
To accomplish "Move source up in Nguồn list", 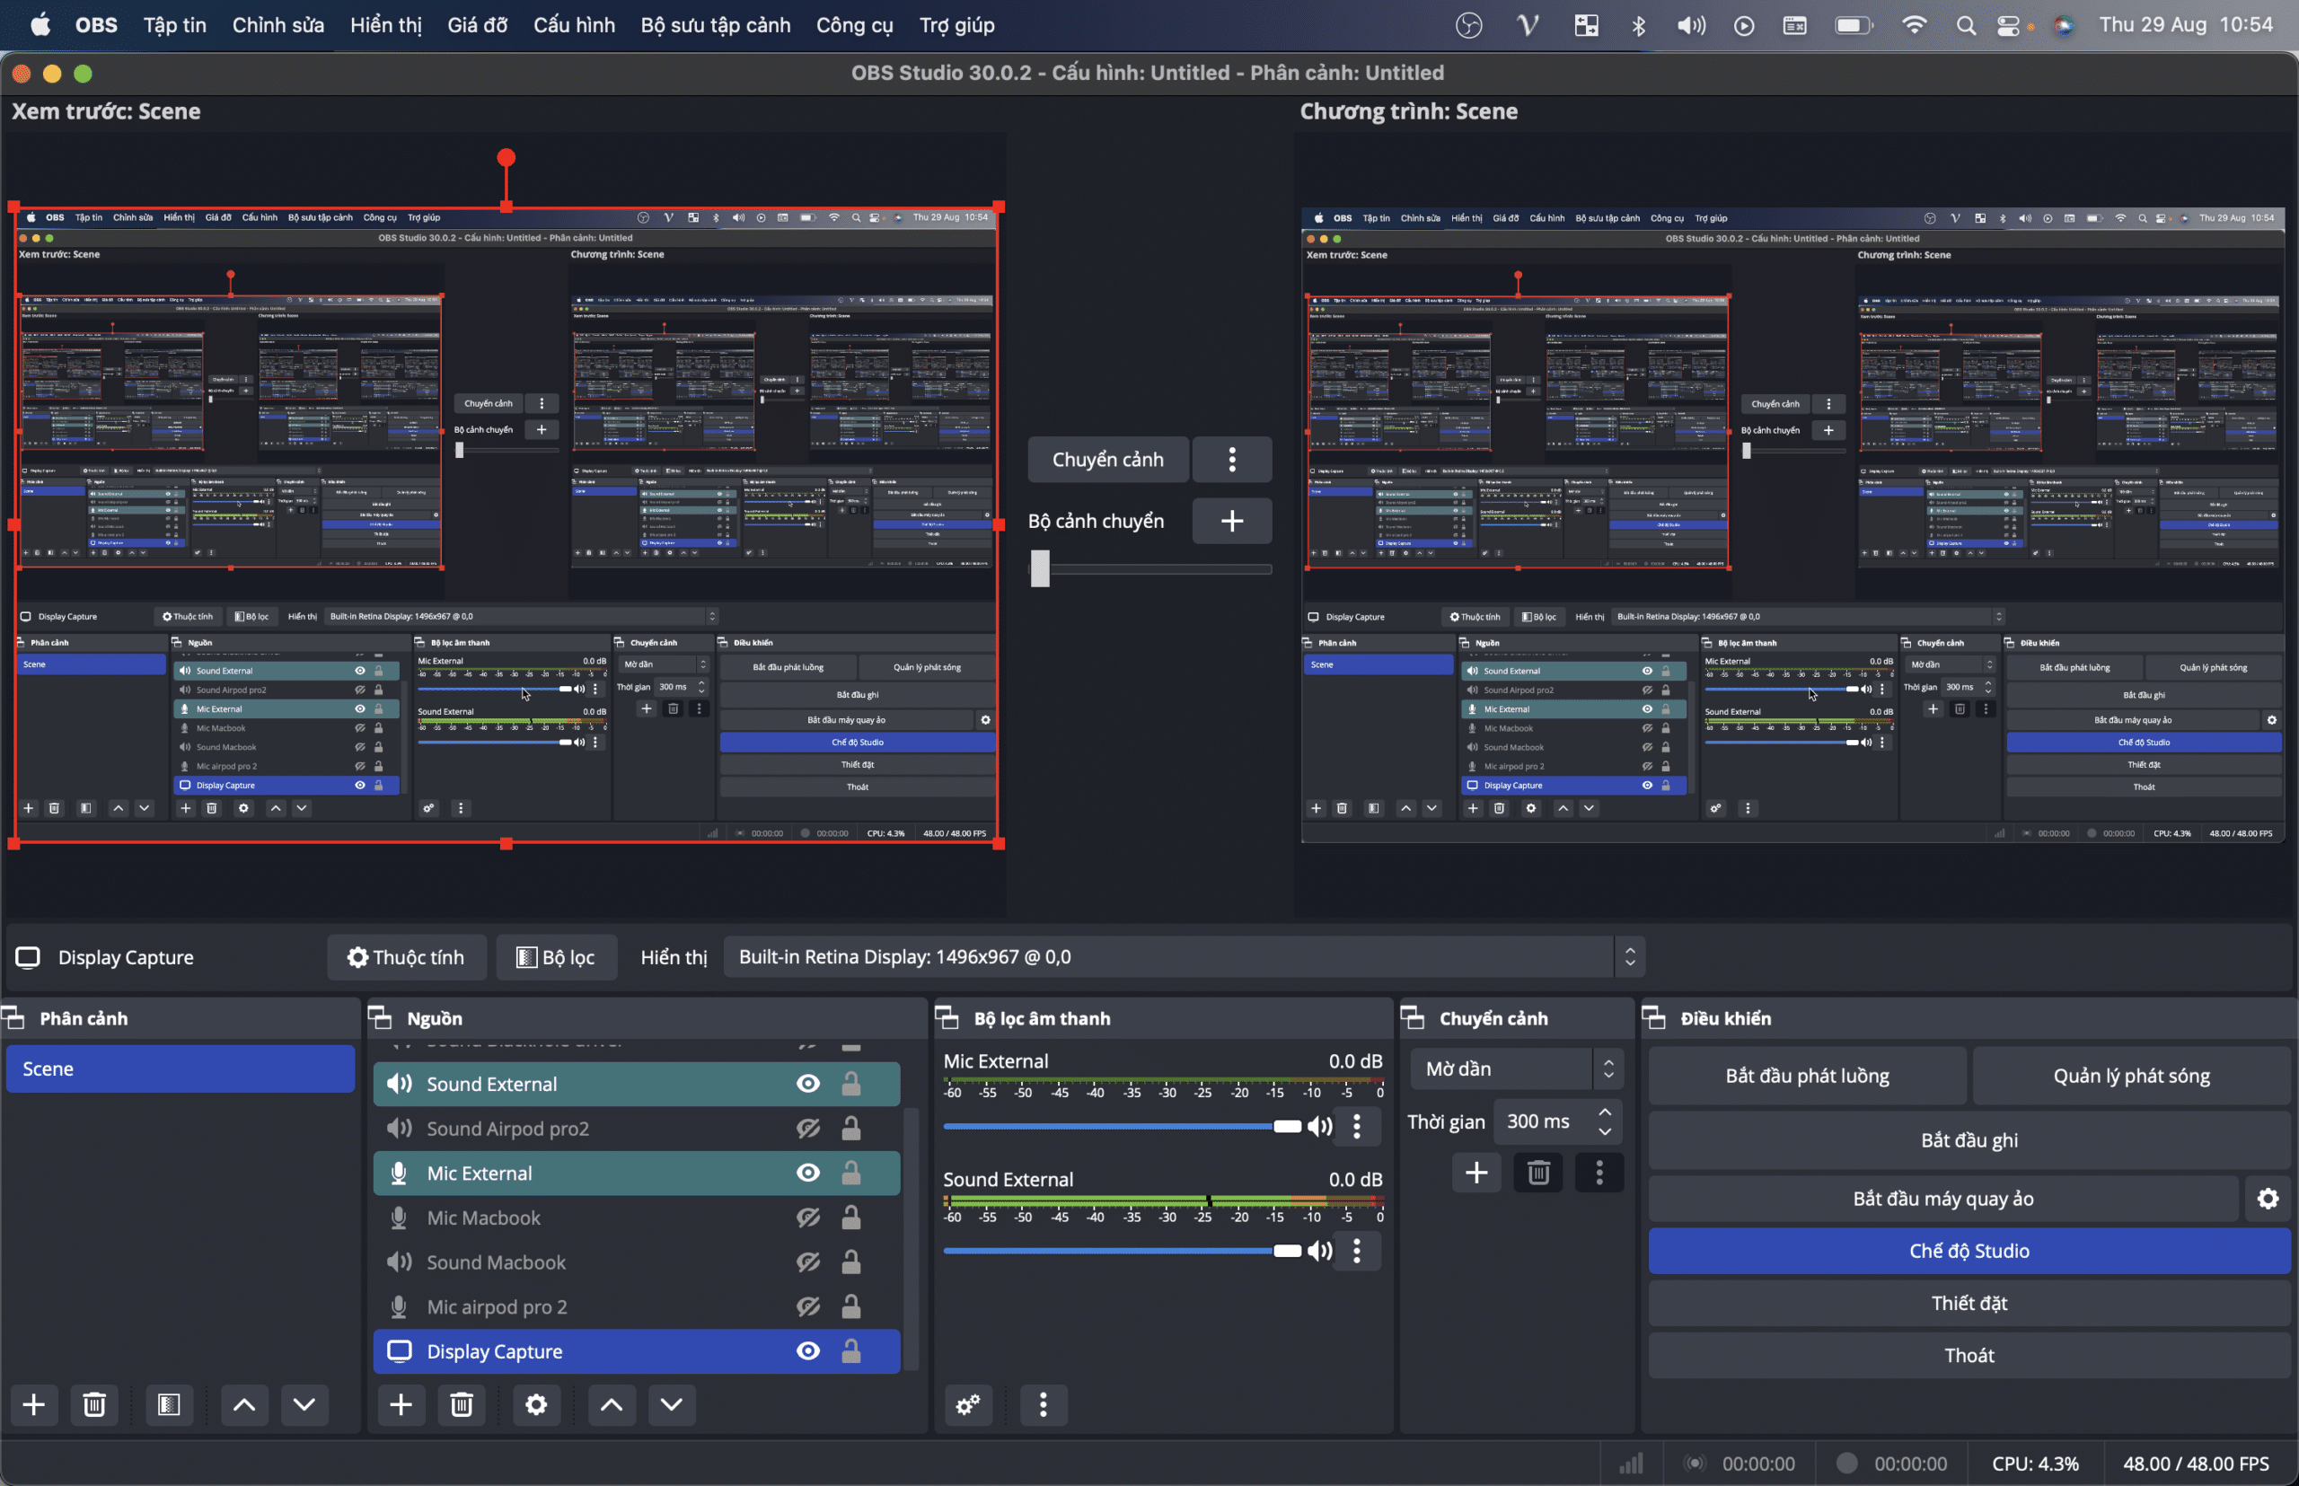I will point(611,1404).
